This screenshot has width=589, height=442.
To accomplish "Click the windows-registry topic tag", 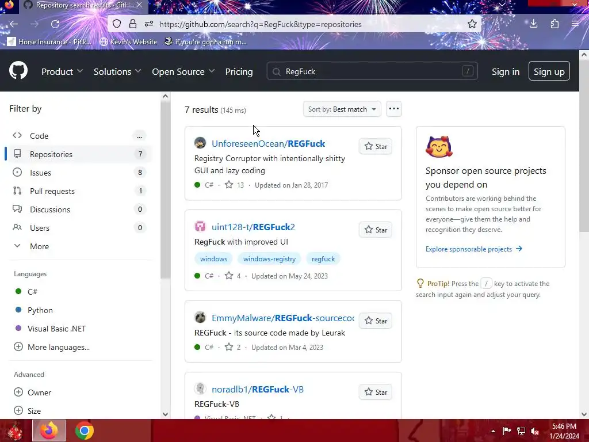I will (269, 258).
